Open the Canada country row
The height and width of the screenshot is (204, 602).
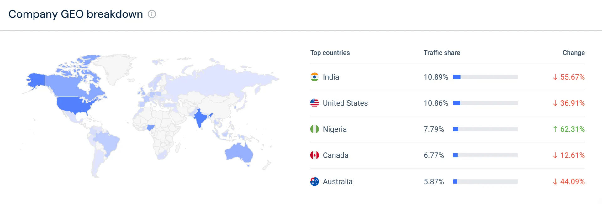click(x=447, y=155)
